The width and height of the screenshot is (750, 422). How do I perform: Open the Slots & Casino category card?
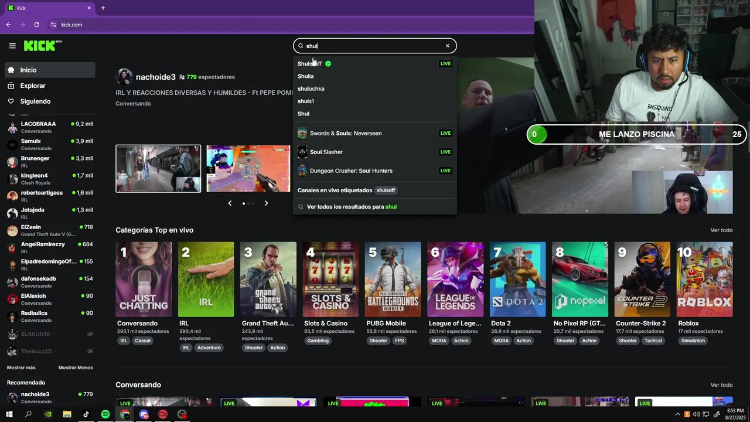330,280
